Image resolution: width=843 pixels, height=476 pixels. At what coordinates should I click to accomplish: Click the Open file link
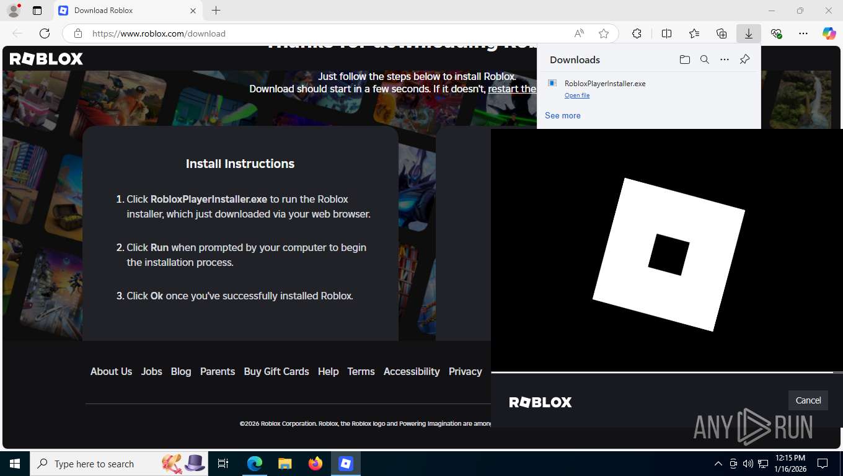(577, 95)
